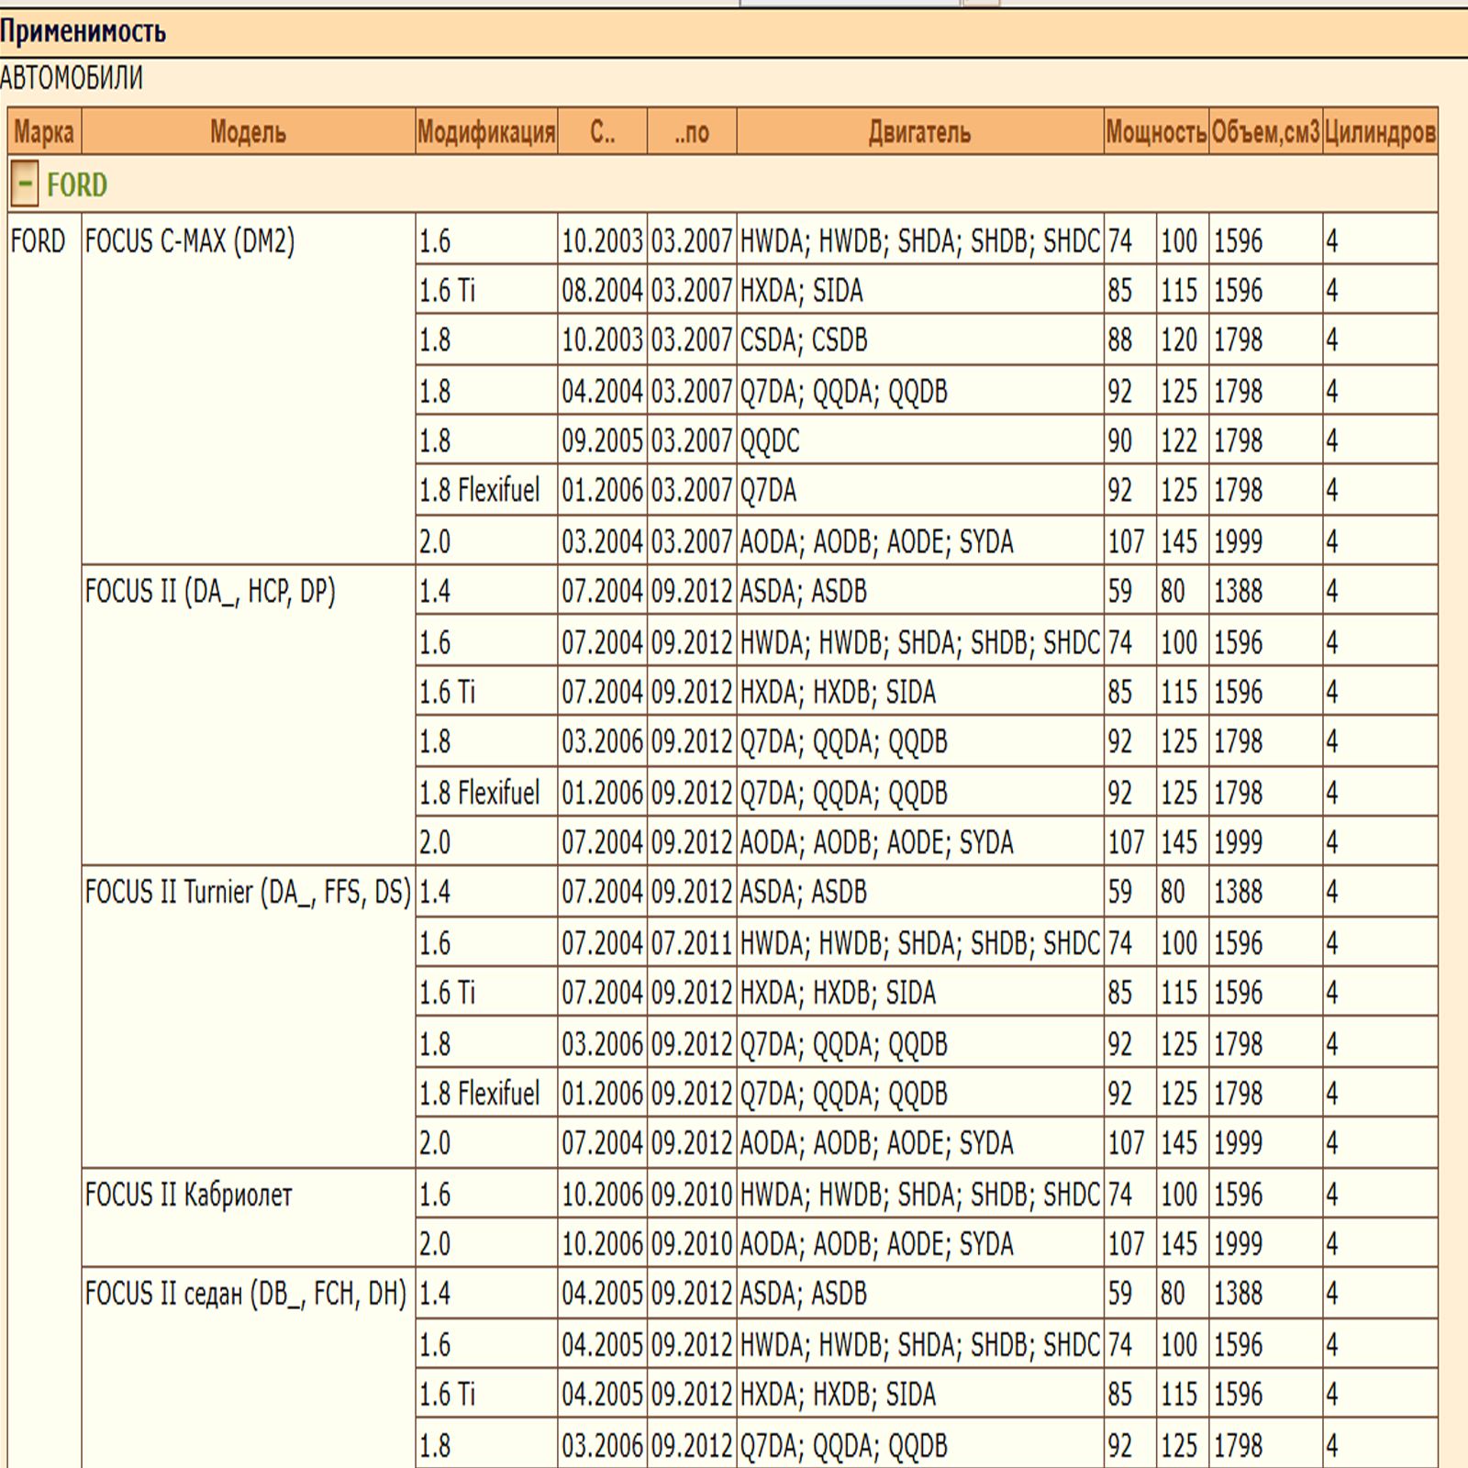Click the Мощность column header
1468x1468 pixels.
pyautogui.click(x=1155, y=132)
